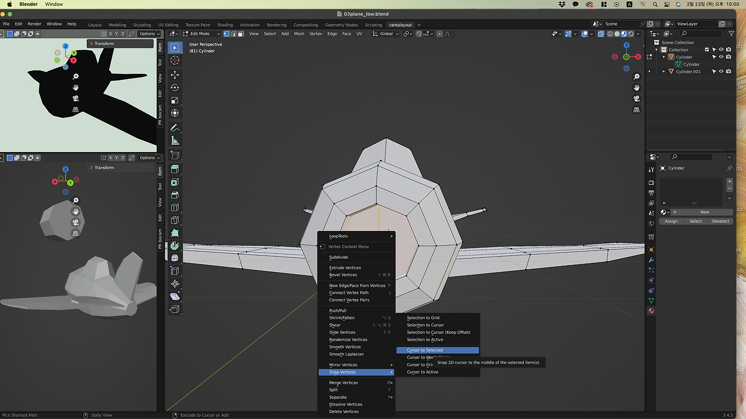Hide Cylinder.001 with its eye icon

pyautogui.click(x=721, y=72)
